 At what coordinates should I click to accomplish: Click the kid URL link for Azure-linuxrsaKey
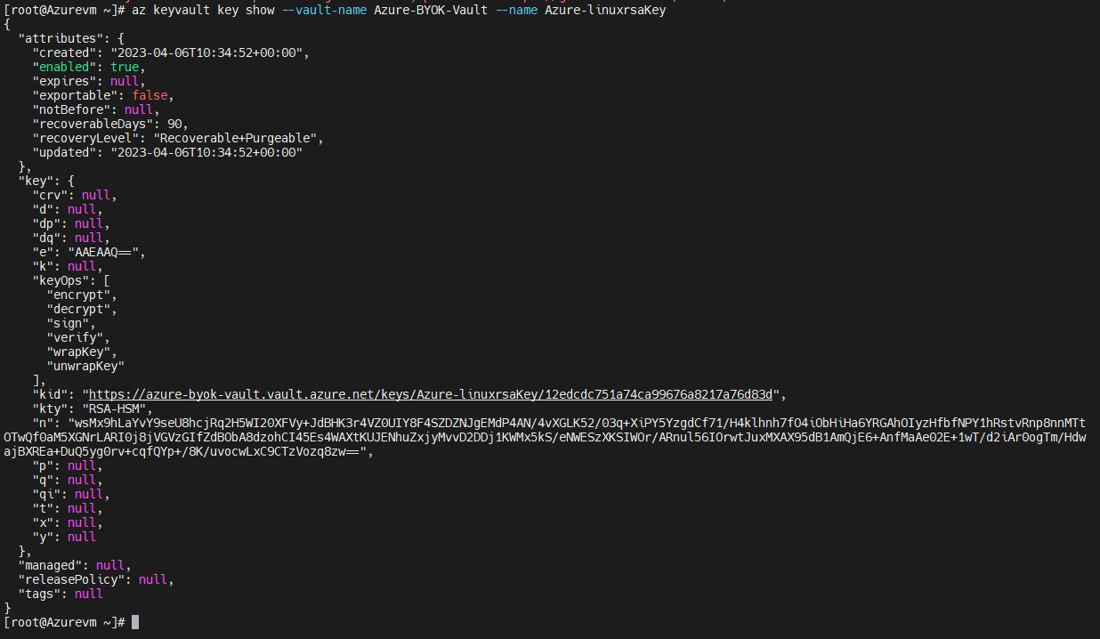click(433, 394)
